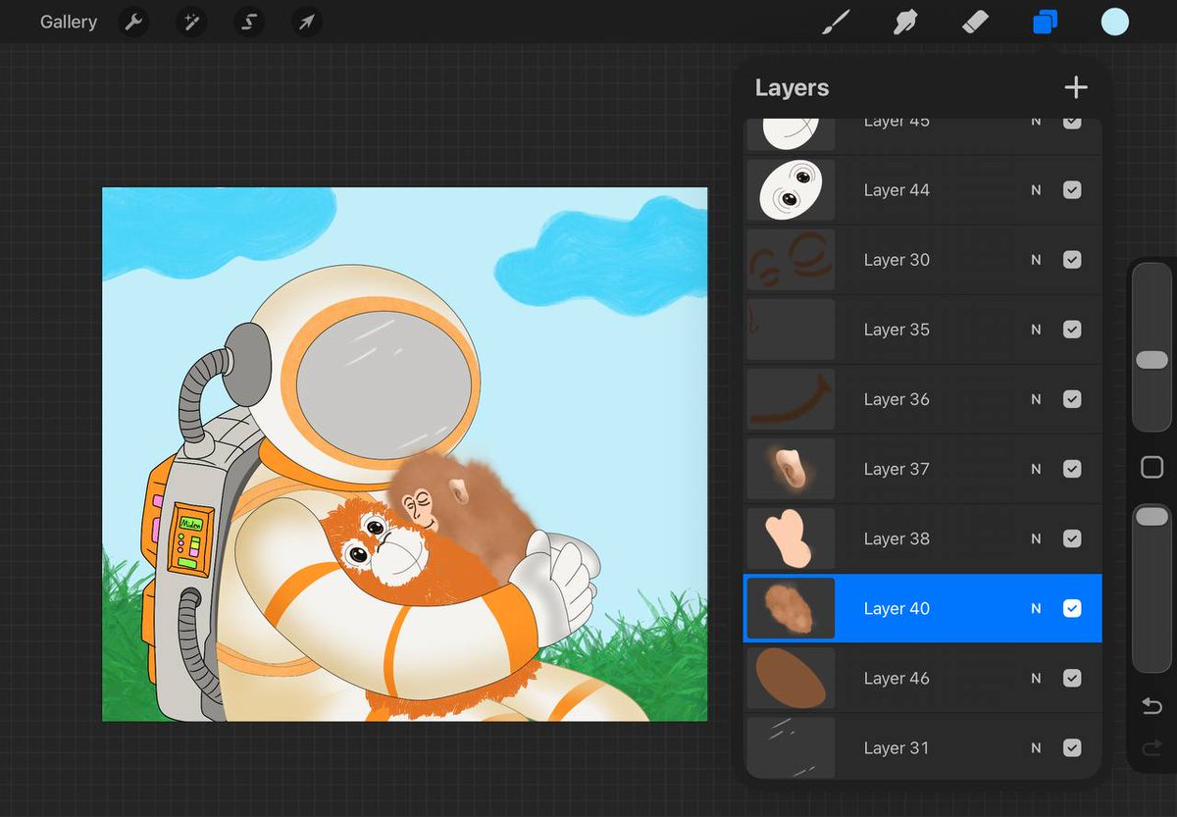Hide Layer 44 using its checkbox
Image resolution: width=1177 pixels, height=817 pixels.
tap(1072, 190)
